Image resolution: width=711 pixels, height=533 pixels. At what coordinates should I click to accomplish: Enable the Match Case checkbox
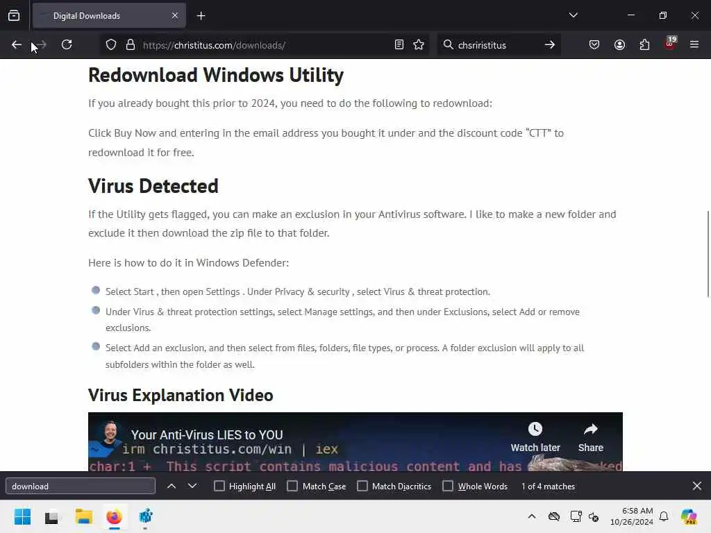[x=292, y=486]
